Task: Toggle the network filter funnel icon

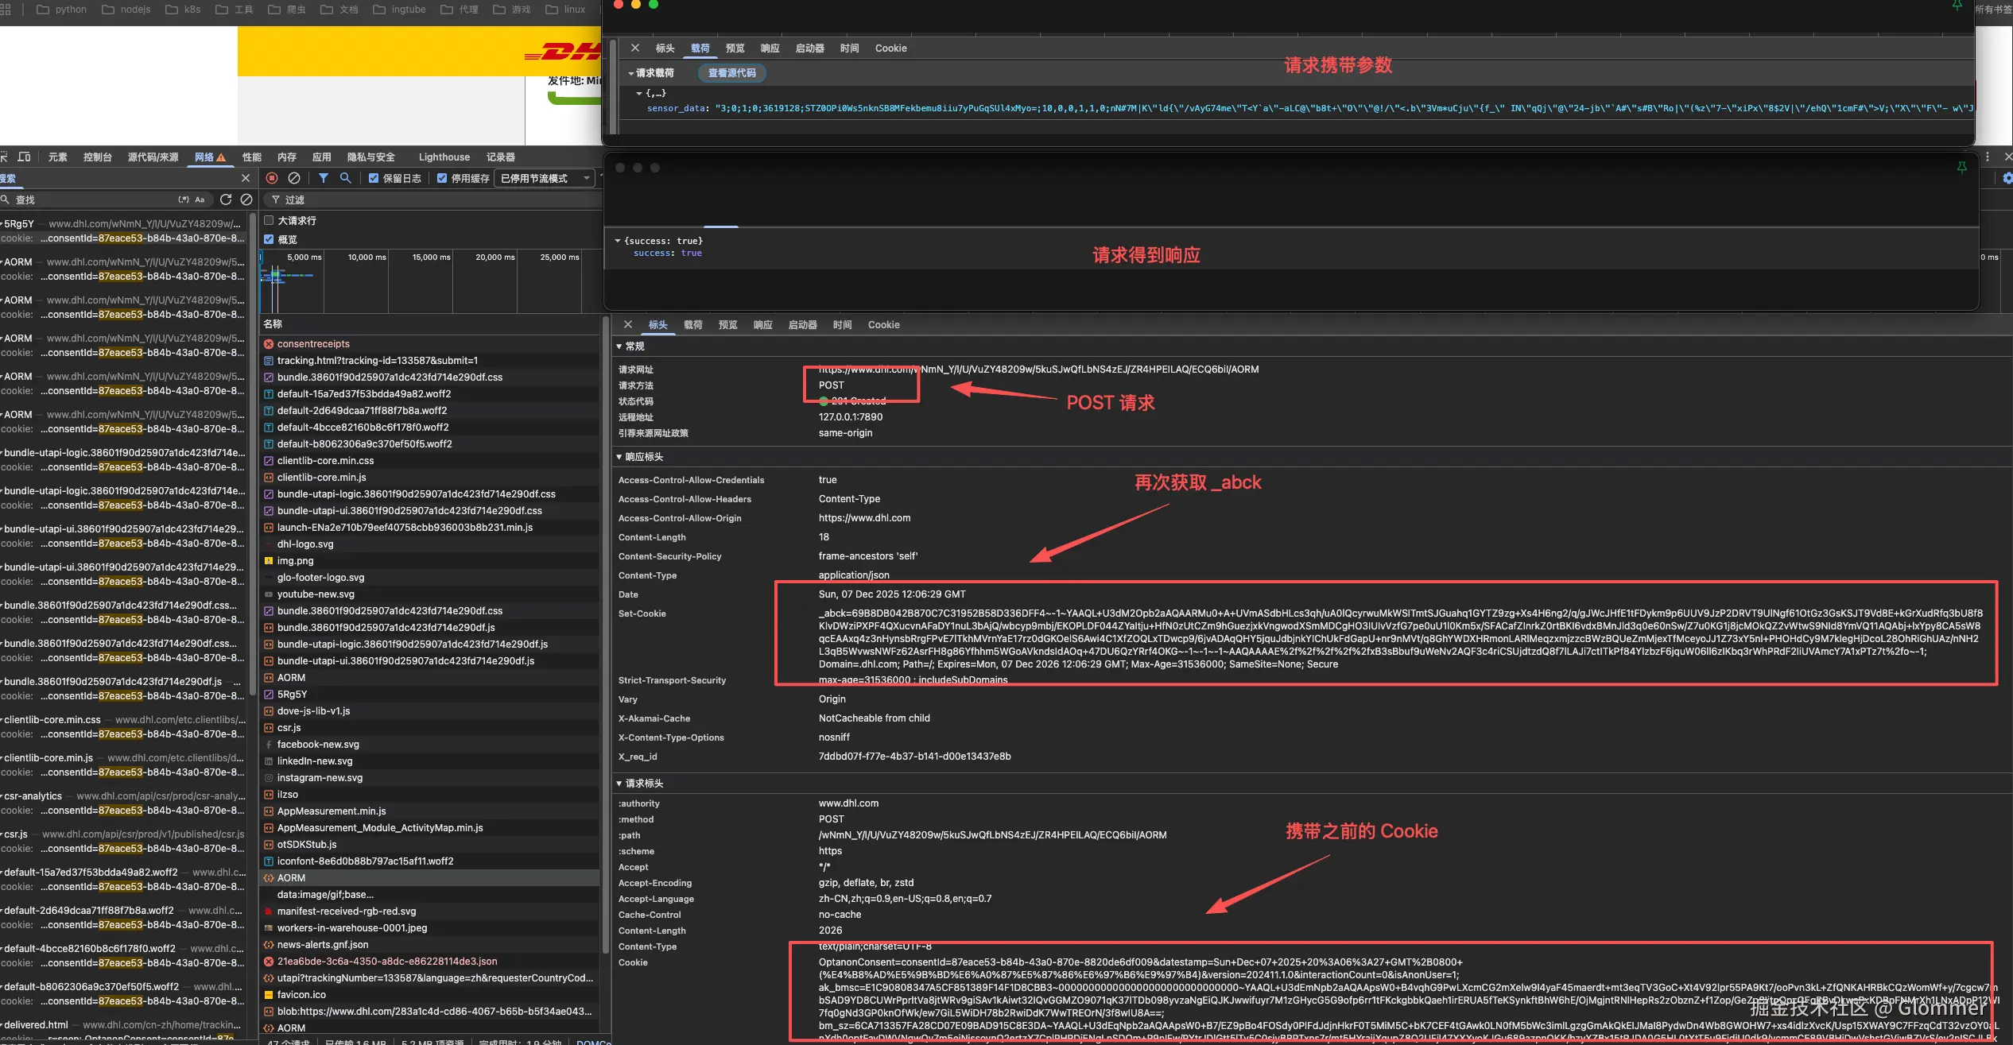Action: tap(324, 178)
